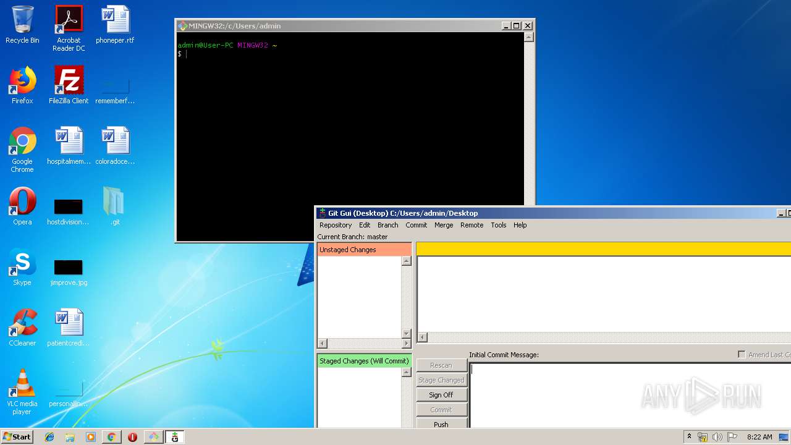Click the Commit button

click(x=441, y=410)
